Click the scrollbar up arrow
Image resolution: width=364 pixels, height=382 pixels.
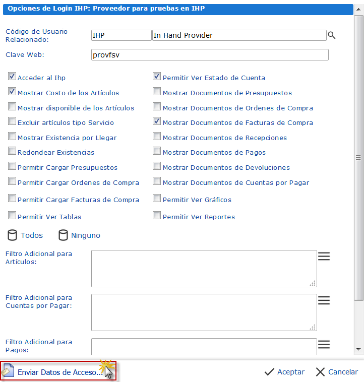tap(358, 9)
